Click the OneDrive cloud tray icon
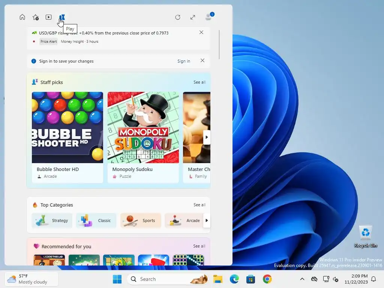The width and height of the screenshot is (384, 288). [314, 279]
